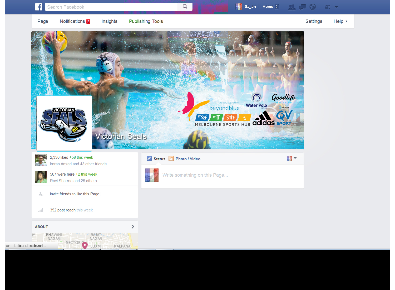The width and height of the screenshot is (395, 290).
Task: Open the account settings dropdown arrow
Action: pos(336,7)
